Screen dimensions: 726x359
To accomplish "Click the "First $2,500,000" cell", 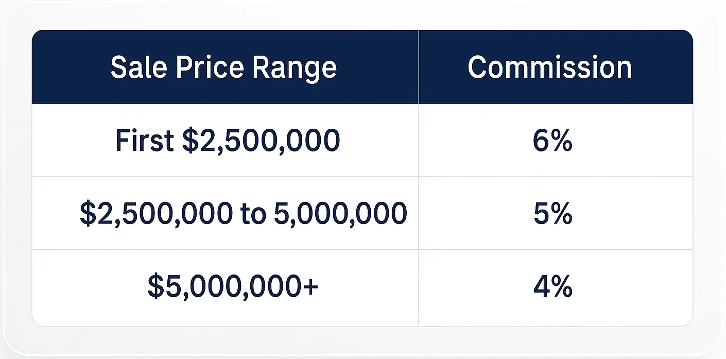I will [227, 141].
